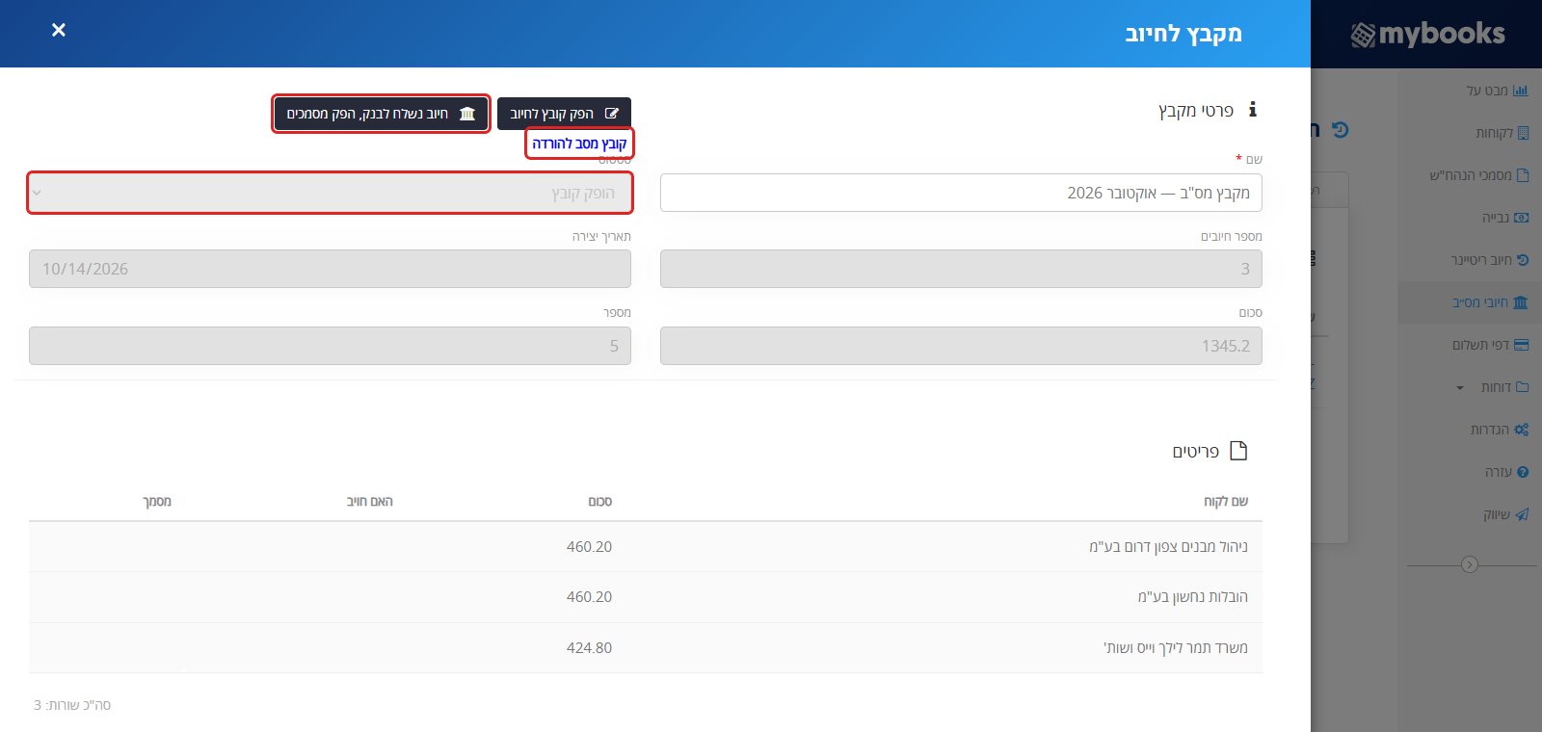
Task: Click the שיווק paper plane icon
Action: 1522,514
